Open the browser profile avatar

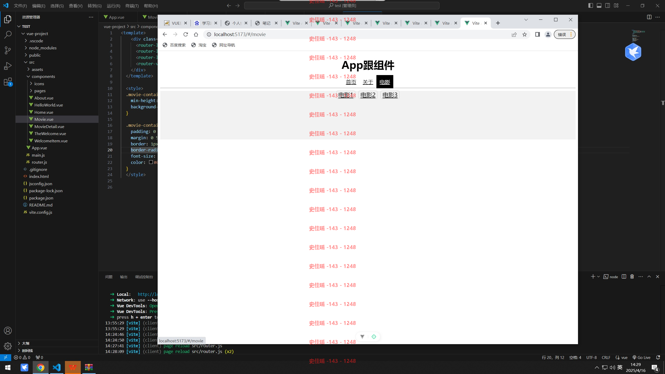coord(548,34)
